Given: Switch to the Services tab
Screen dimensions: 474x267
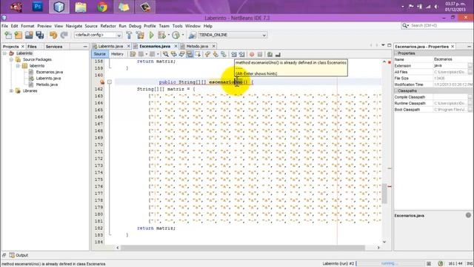Looking at the screenshot, I should pos(54,47).
